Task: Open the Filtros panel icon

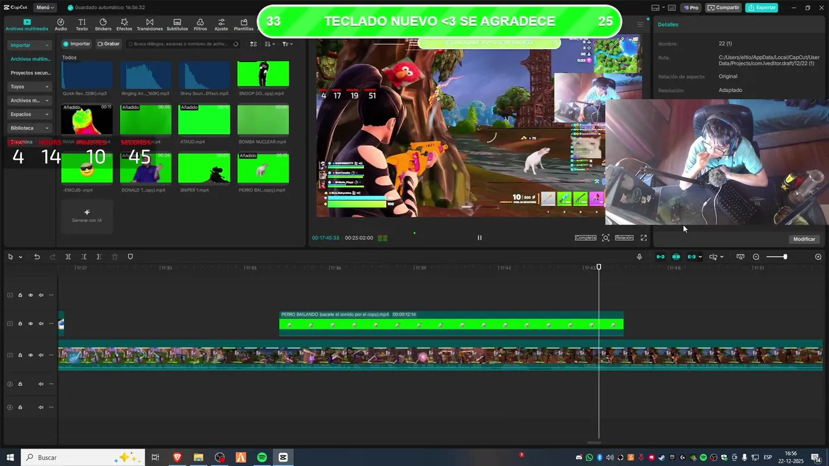Action: pyautogui.click(x=200, y=25)
